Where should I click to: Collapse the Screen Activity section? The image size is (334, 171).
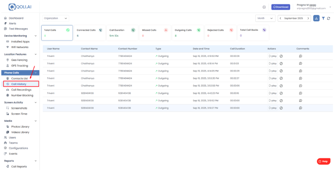coord(36,103)
